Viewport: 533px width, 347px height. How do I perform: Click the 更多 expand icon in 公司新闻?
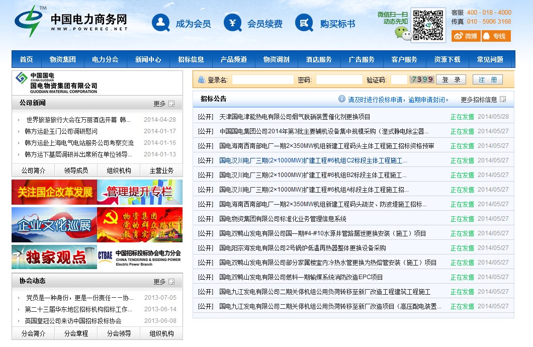pyautogui.click(x=171, y=104)
